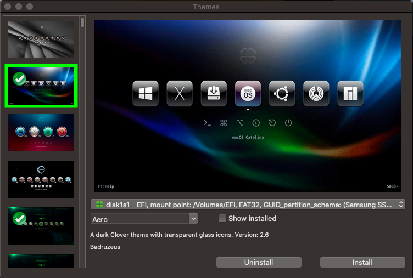Click the installer drive icon in preview
413x278 pixels.
click(x=214, y=93)
